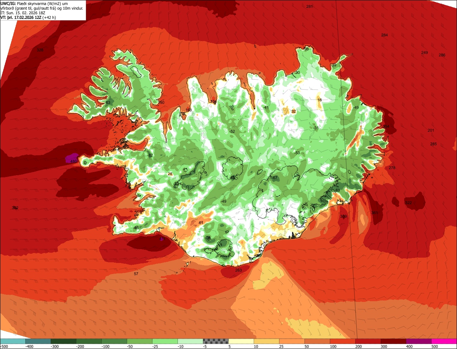Click the '28' value in west Iceland

[170, 174]
